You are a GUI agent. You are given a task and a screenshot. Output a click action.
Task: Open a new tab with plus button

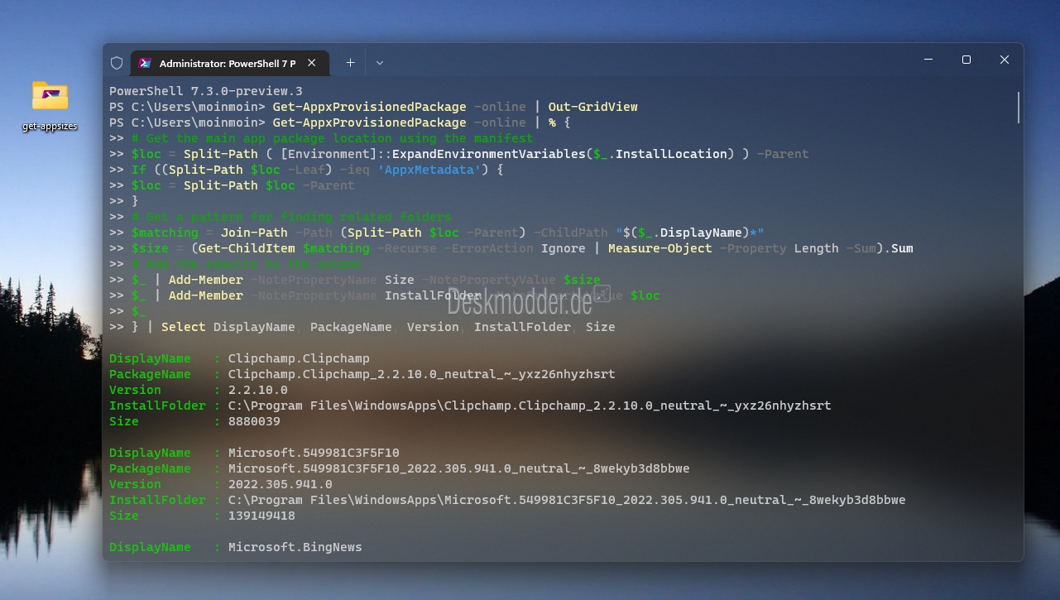(x=350, y=63)
